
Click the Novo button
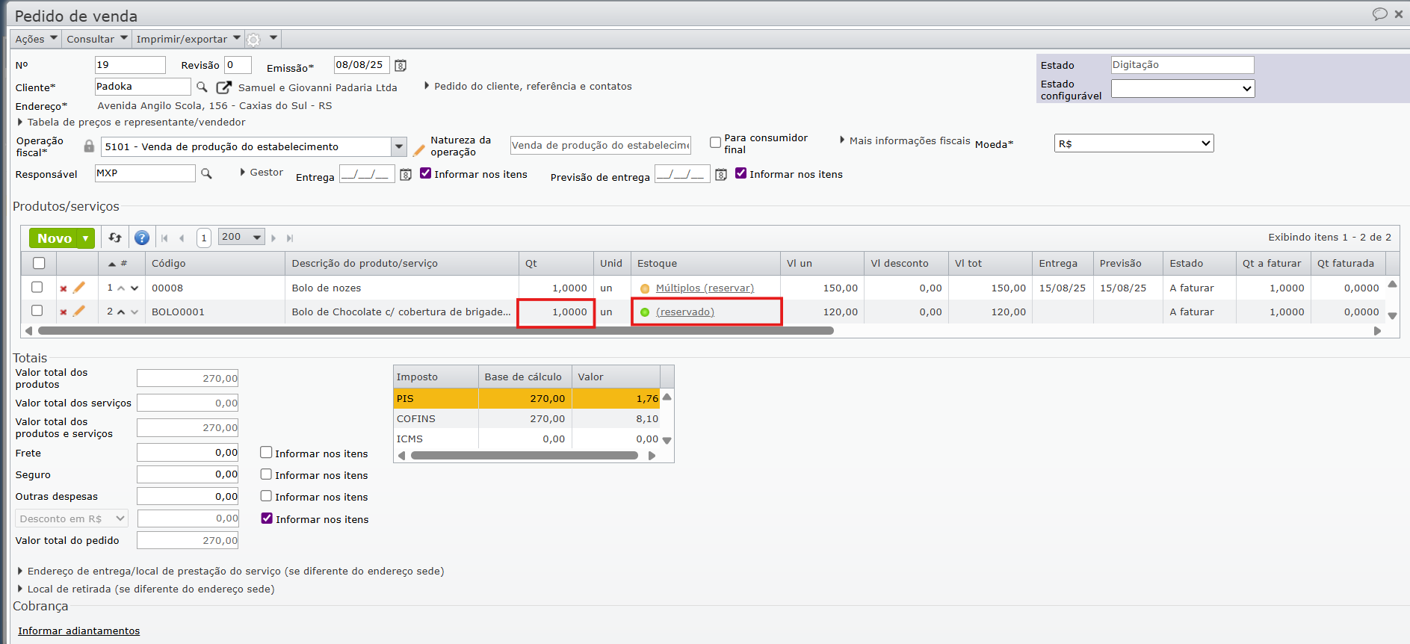tap(54, 238)
